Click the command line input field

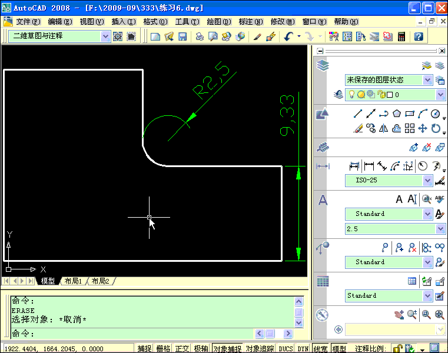click(131, 334)
